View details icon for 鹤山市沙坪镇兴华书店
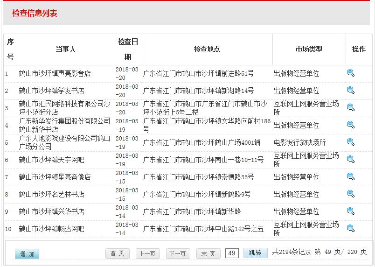375x267 pixels. point(351,211)
